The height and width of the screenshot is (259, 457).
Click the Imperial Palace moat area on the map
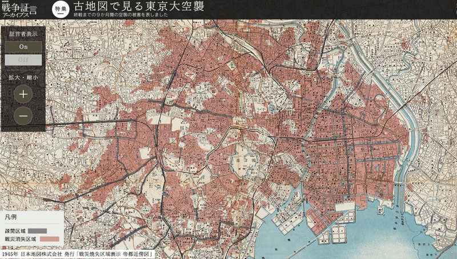click(x=244, y=163)
